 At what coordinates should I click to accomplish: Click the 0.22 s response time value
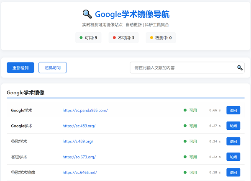[x=215, y=157]
